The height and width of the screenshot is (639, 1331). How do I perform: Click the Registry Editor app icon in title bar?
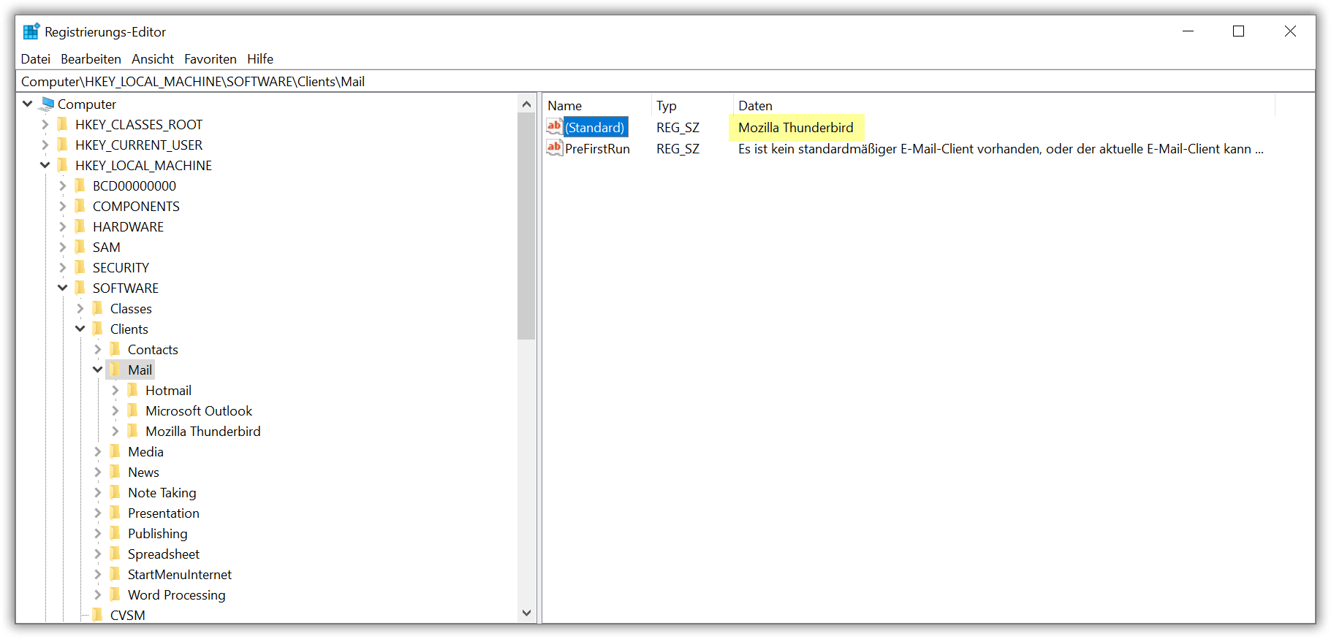coord(31,31)
